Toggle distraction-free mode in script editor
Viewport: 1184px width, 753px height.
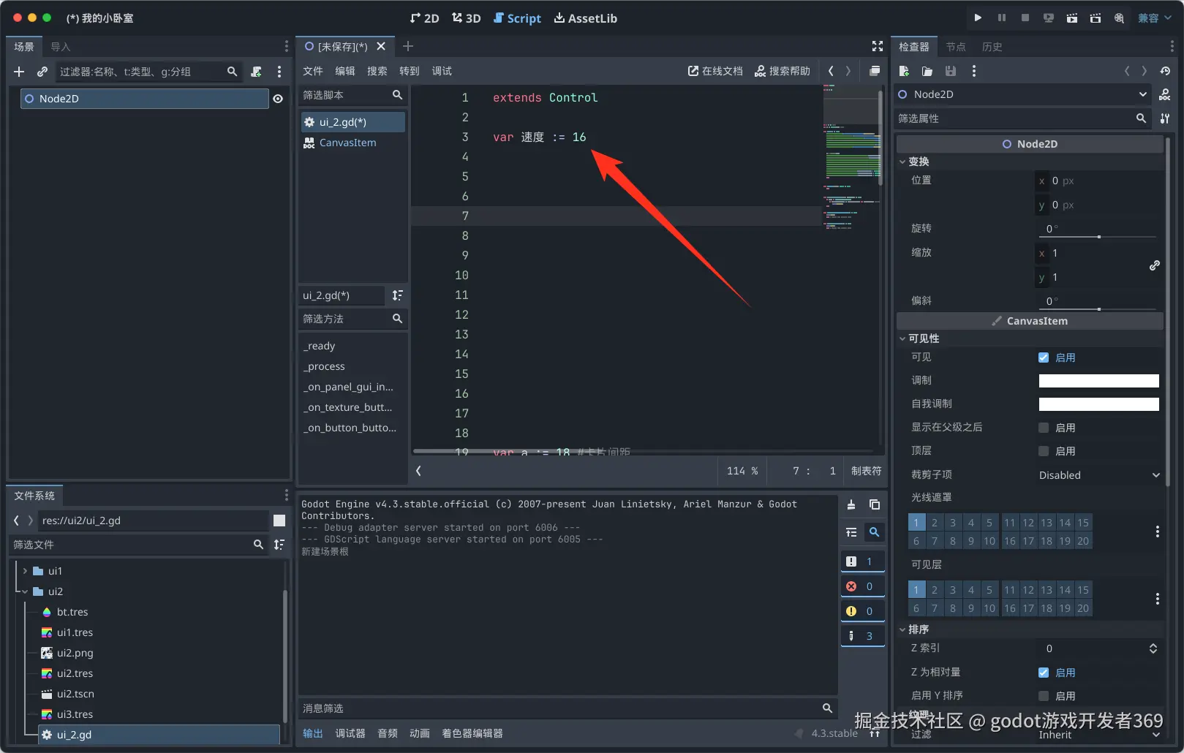[878, 46]
